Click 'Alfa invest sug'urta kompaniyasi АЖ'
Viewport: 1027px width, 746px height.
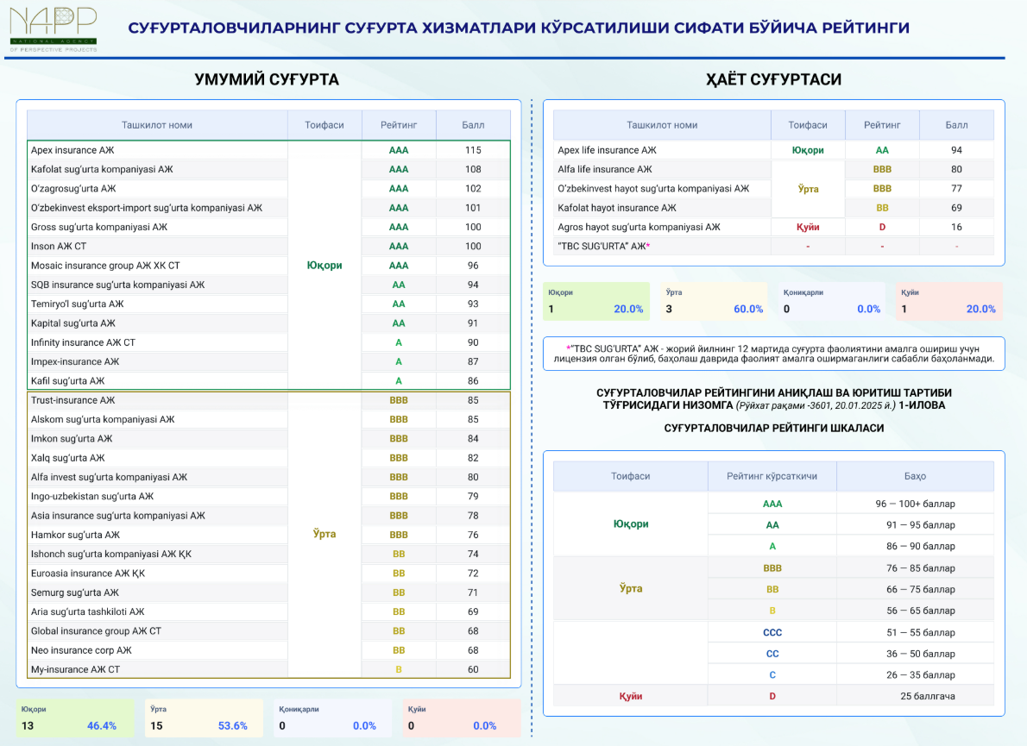tap(109, 477)
